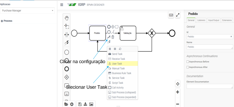Pick the task rectangle in palette
The height and width of the screenshot is (107, 234).
(67, 85)
